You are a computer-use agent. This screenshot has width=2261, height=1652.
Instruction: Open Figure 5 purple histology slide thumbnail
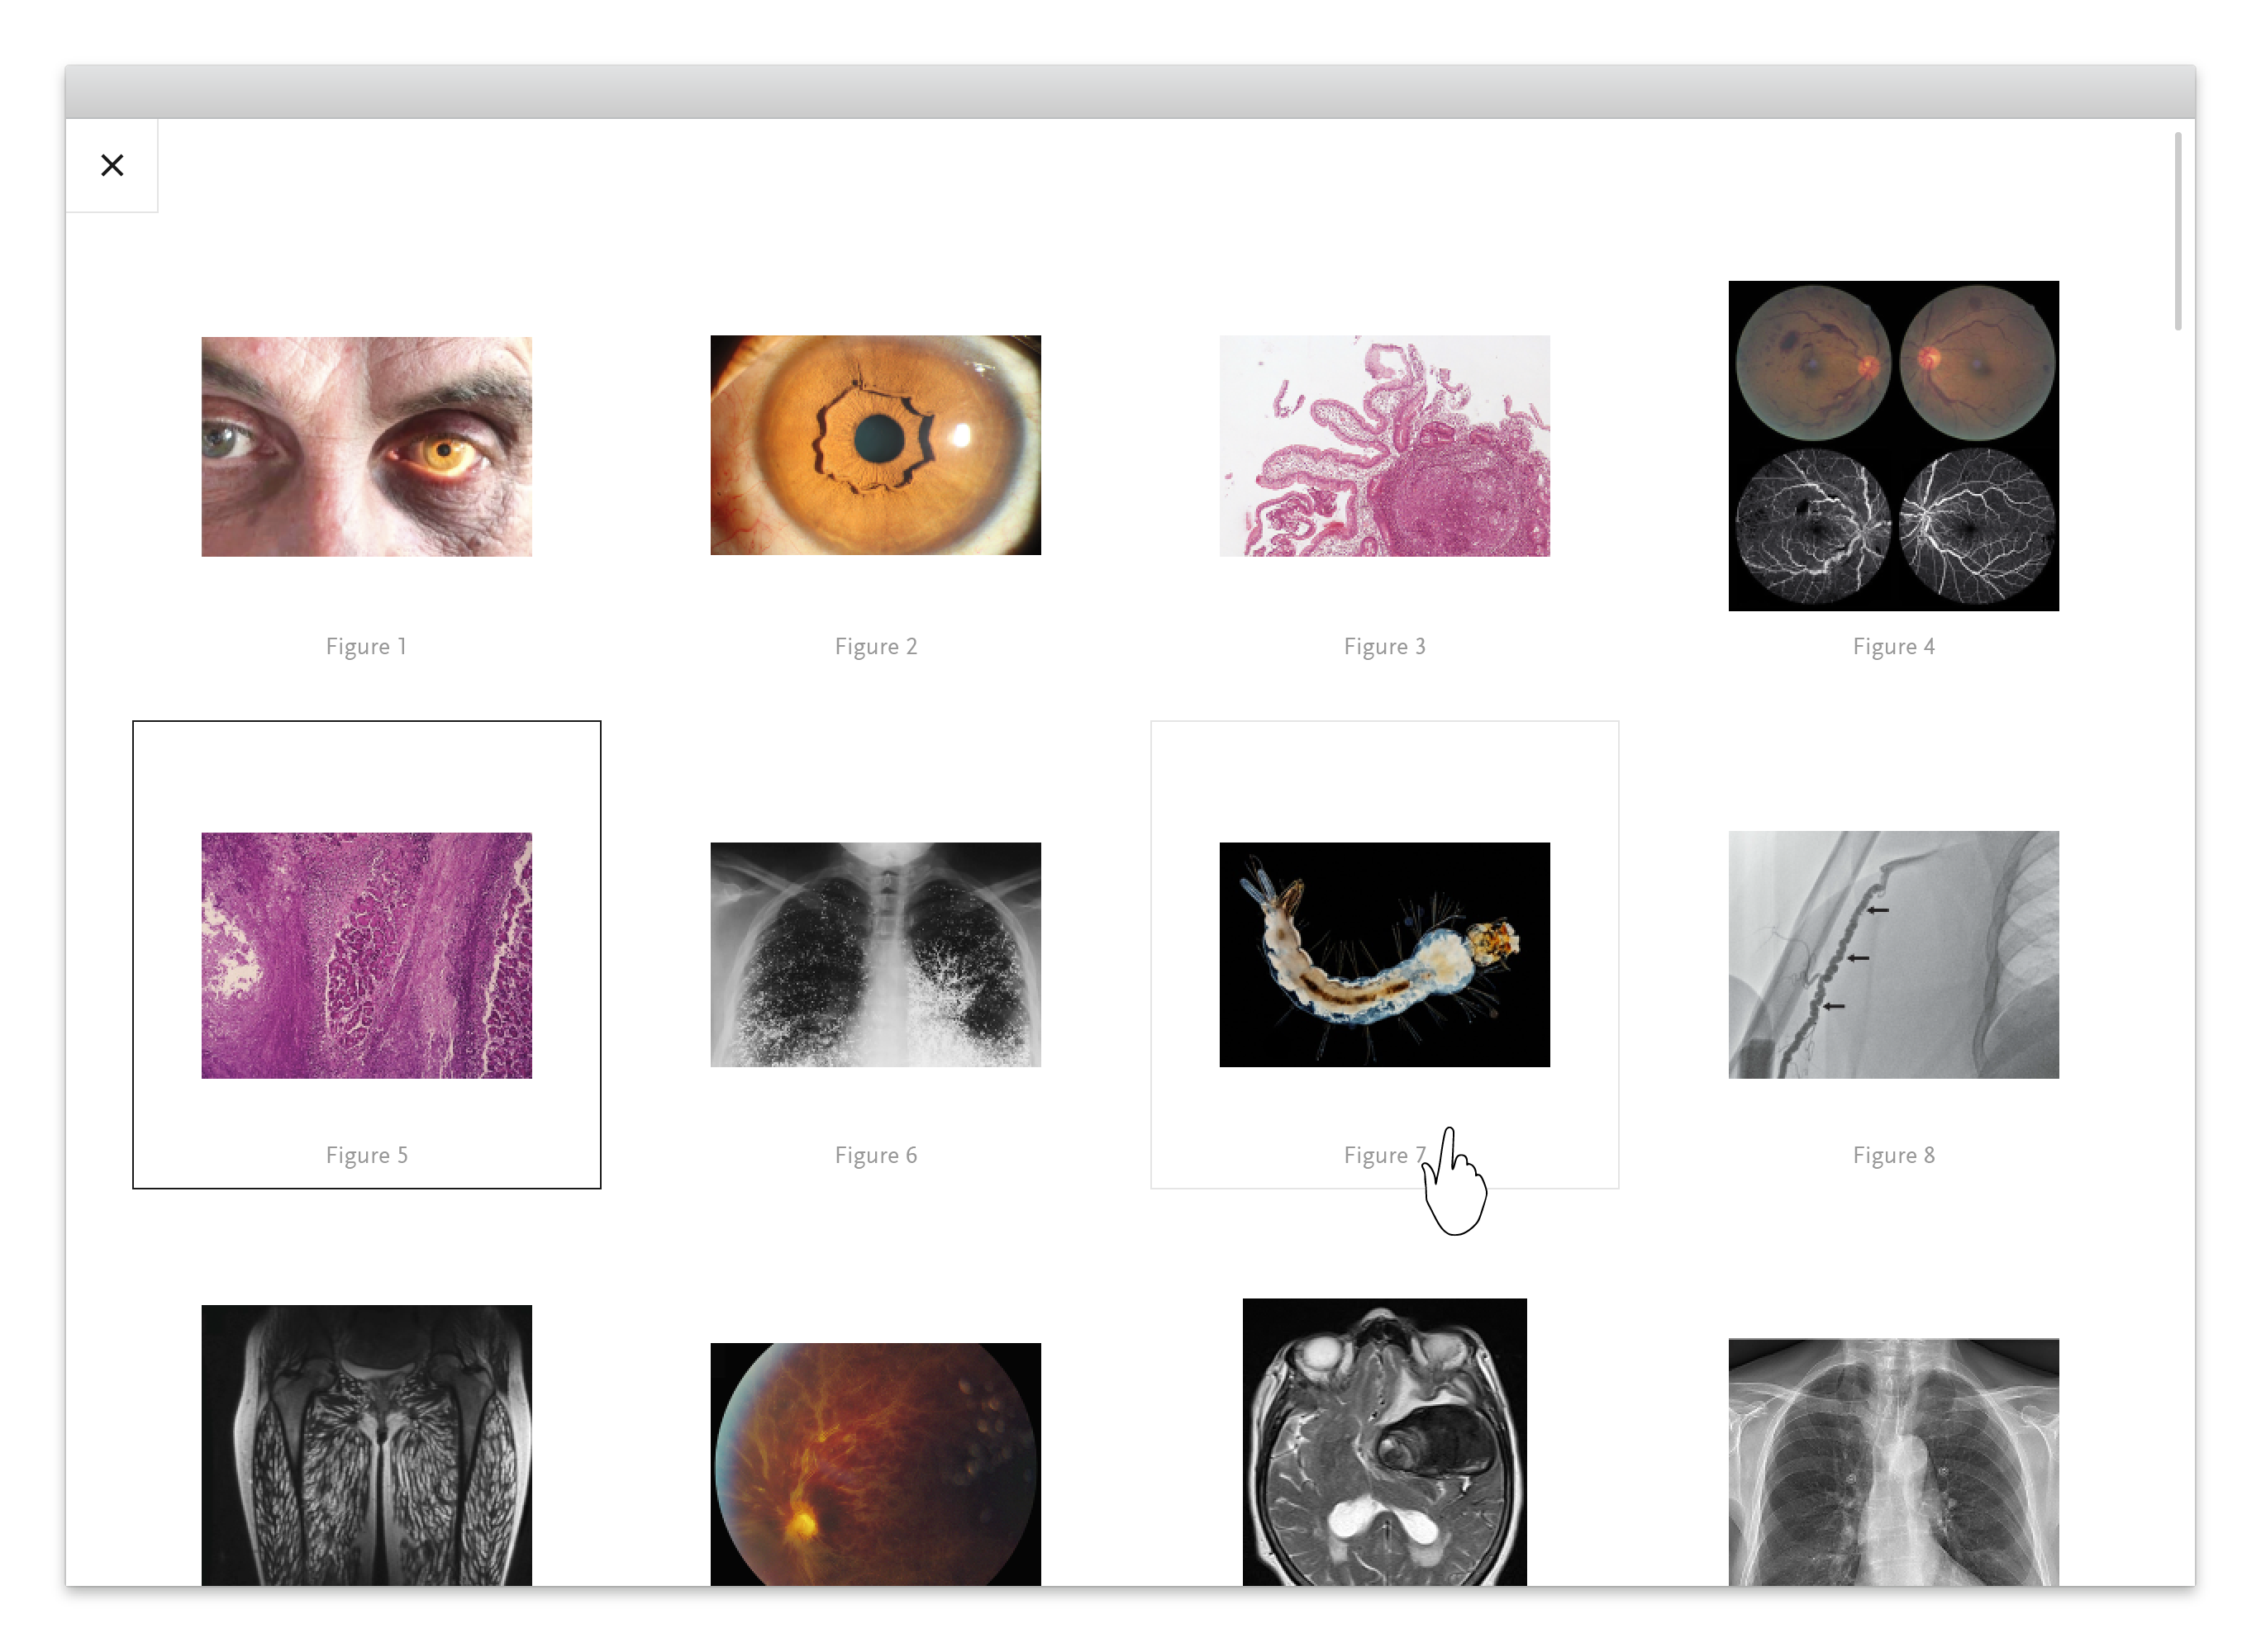point(366,955)
